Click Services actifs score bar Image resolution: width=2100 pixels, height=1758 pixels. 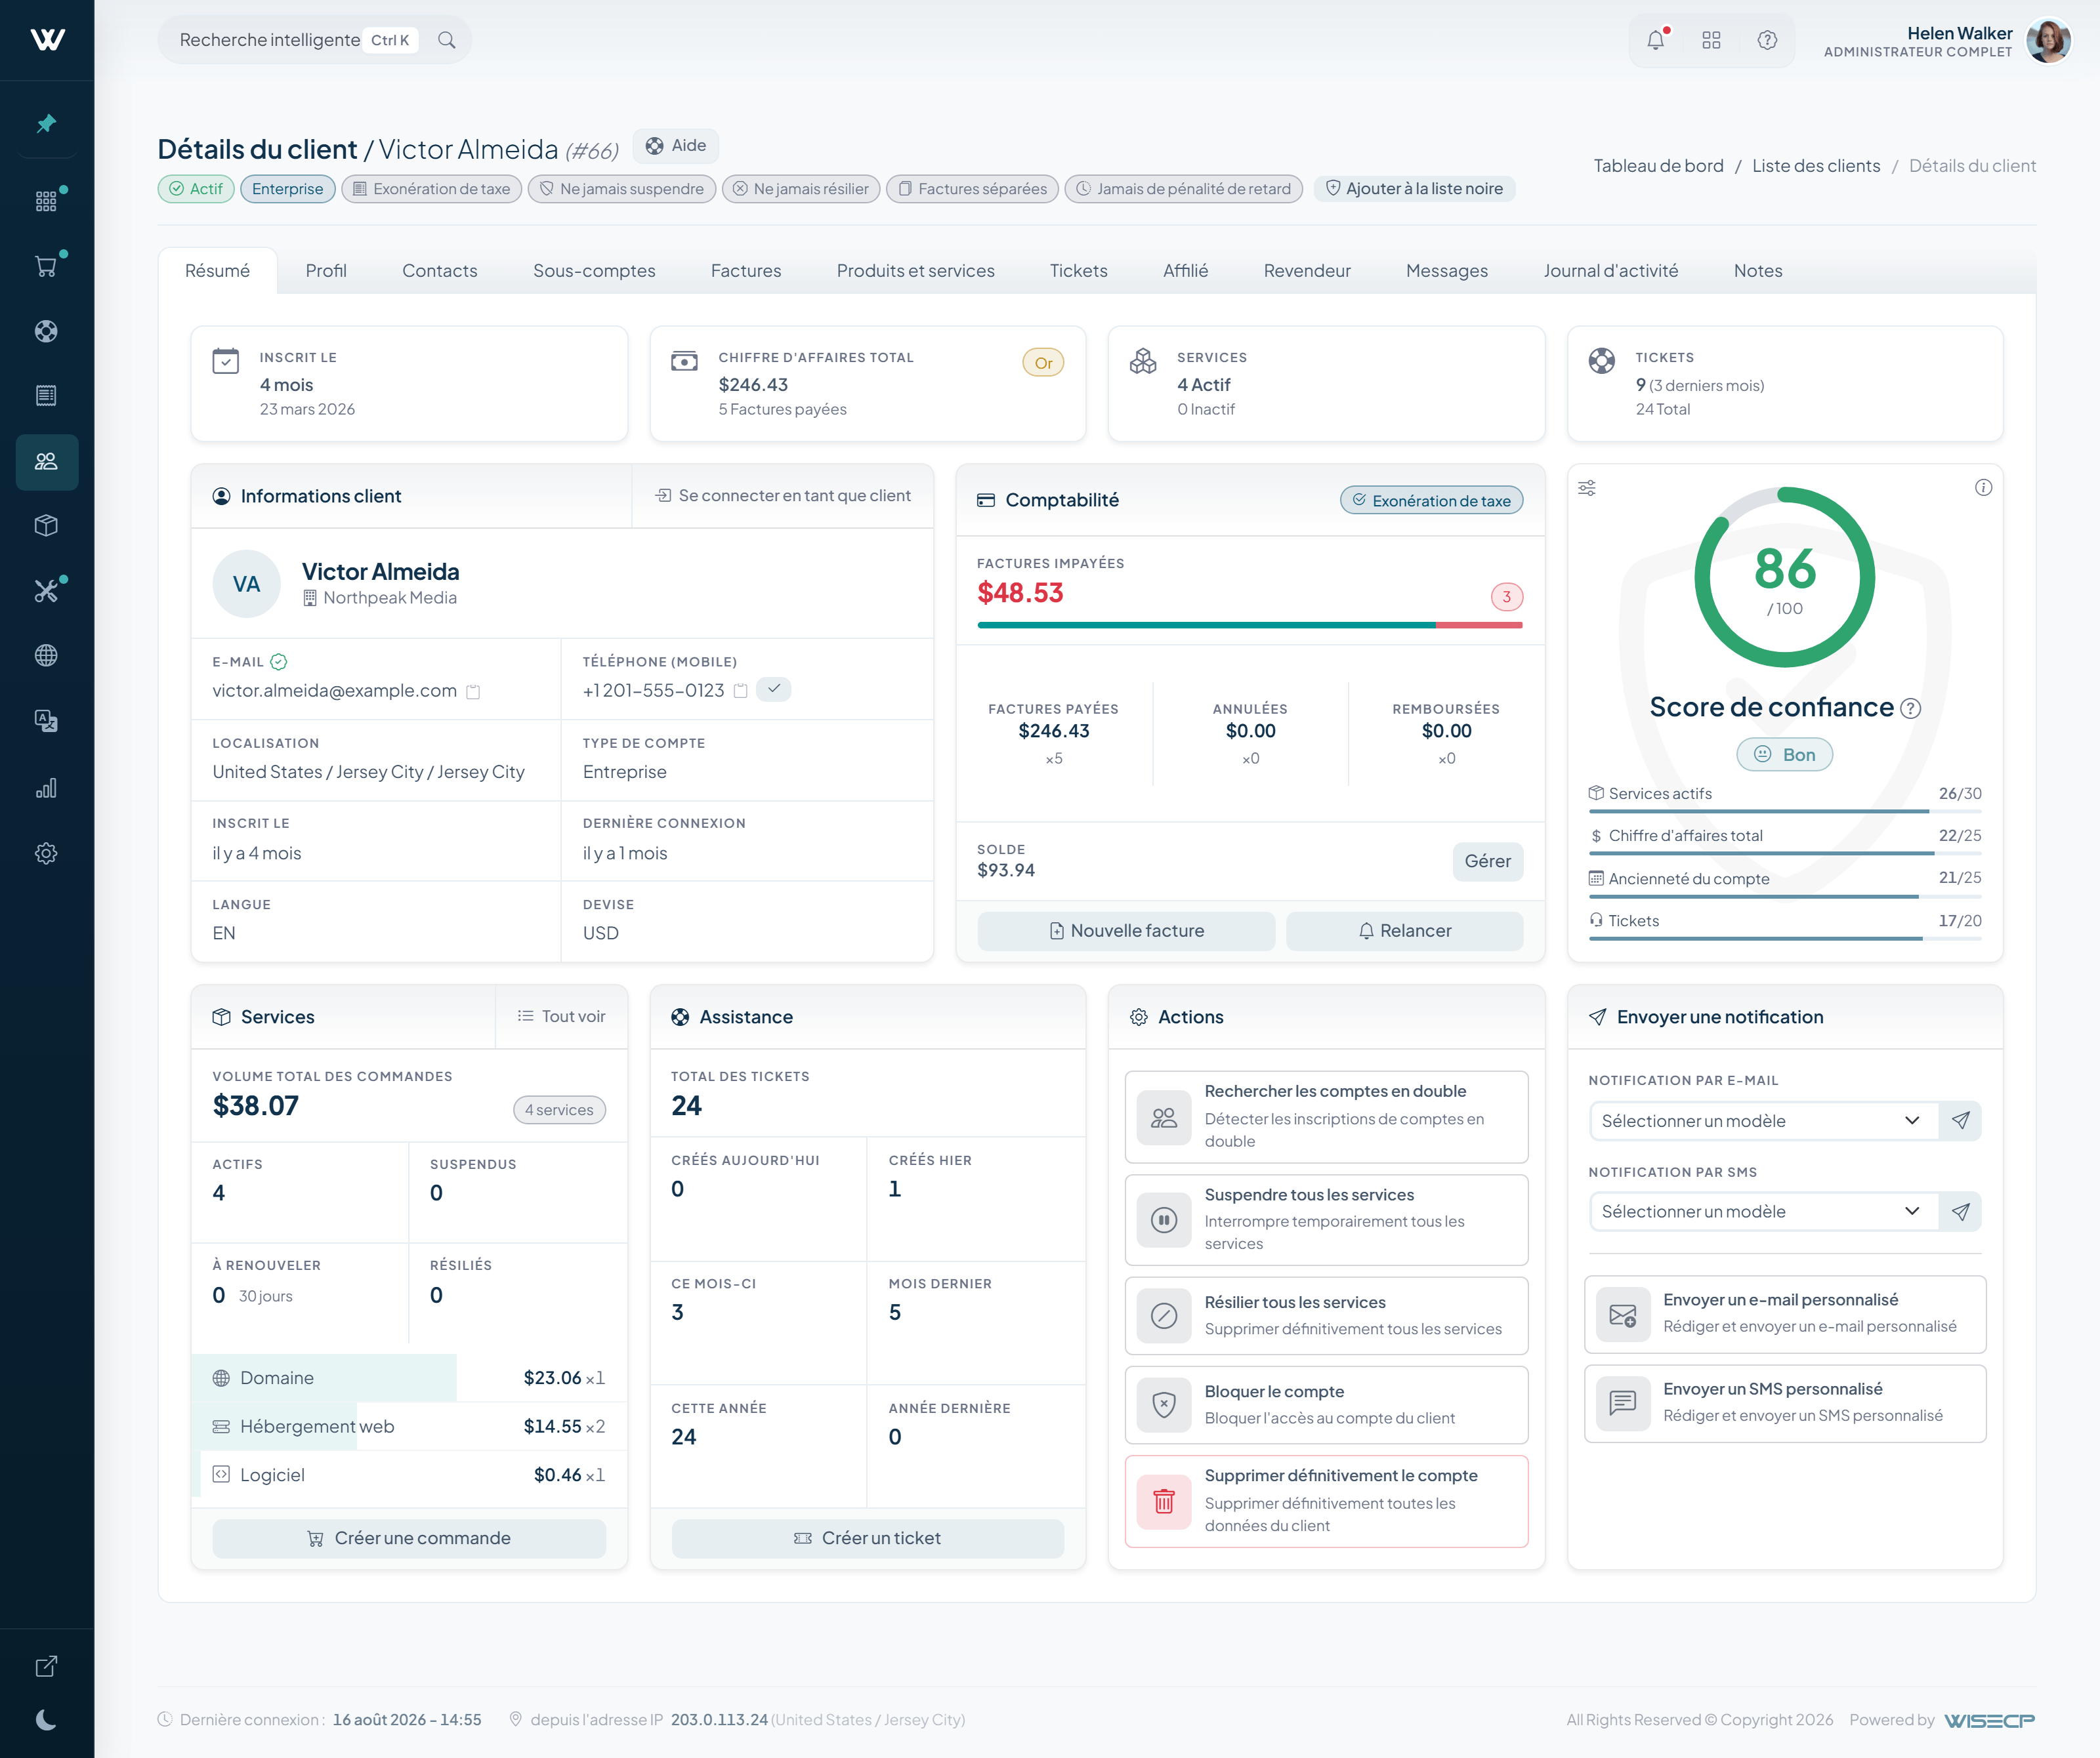[1784, 811]
